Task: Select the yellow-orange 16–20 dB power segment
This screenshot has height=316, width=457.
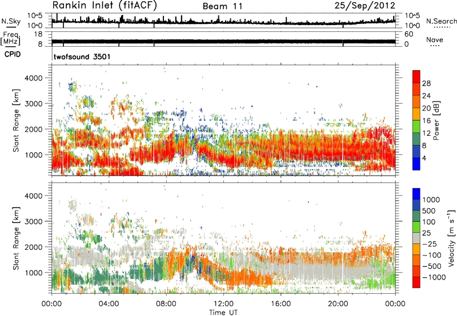Action: (x=416, y=114)
